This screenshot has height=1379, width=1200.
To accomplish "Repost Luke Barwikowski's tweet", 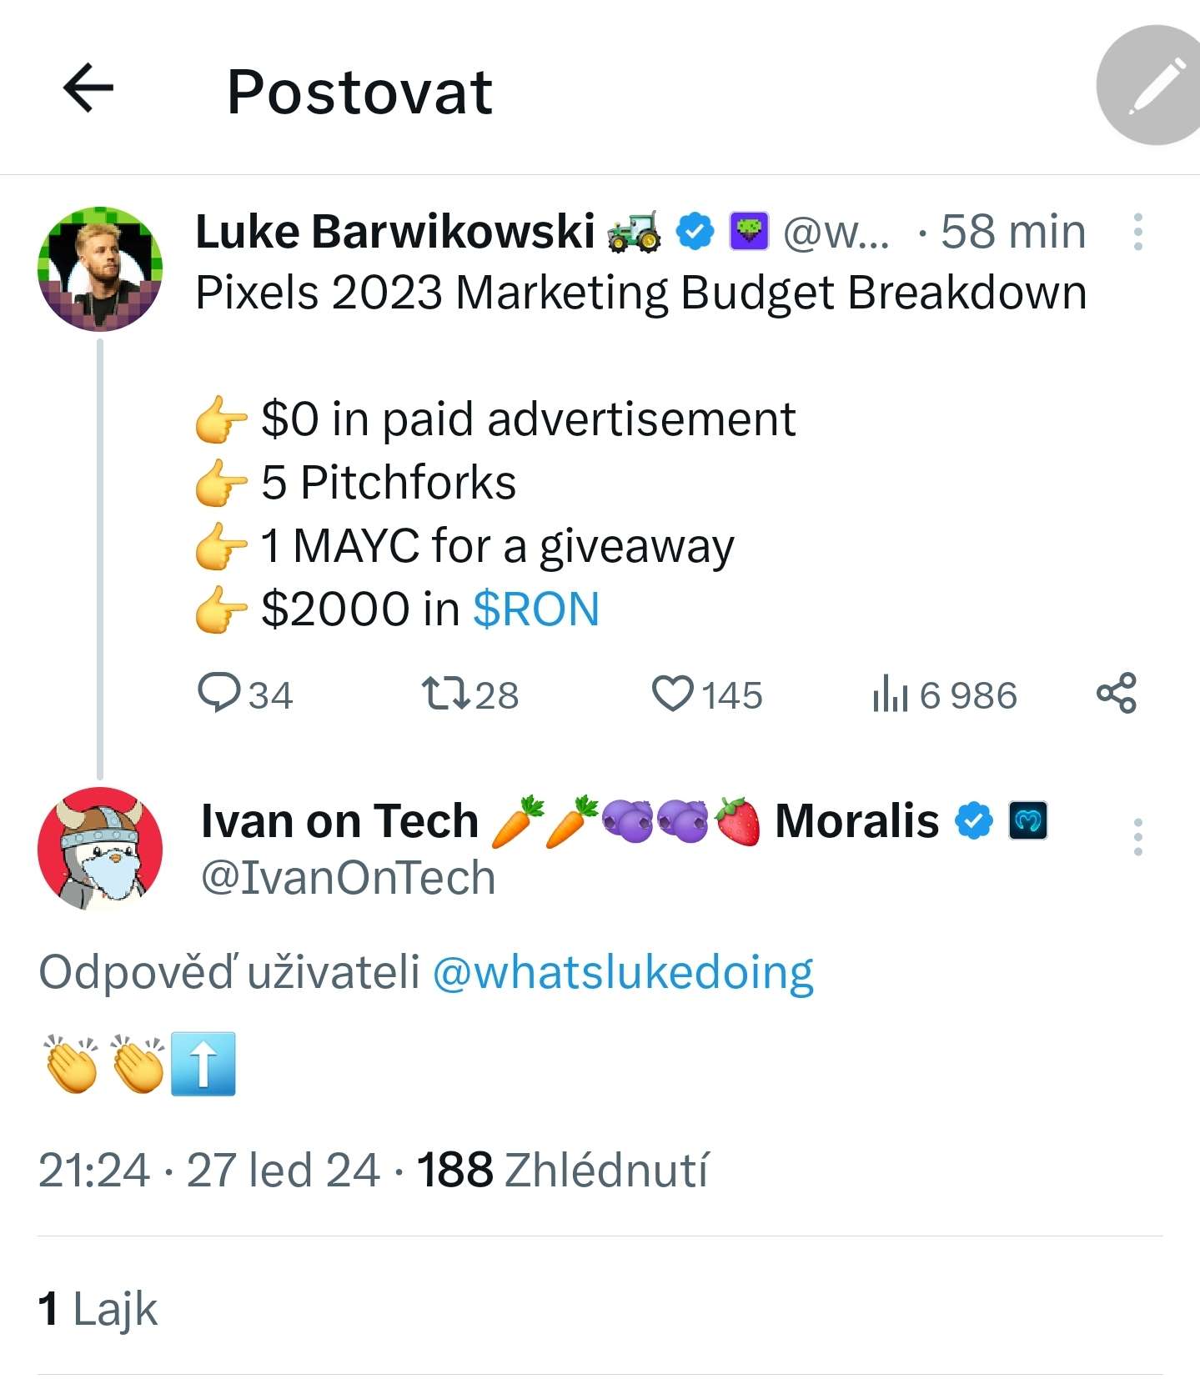I will click(x=447, y=694).
